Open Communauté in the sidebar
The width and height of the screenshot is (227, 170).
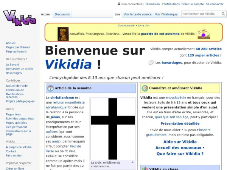[15, 90]
